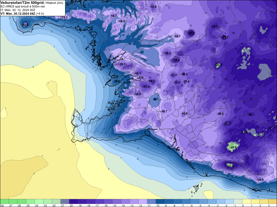Click the -20.1 temperature label
The image size is (277, 207).
pos(251,115)
